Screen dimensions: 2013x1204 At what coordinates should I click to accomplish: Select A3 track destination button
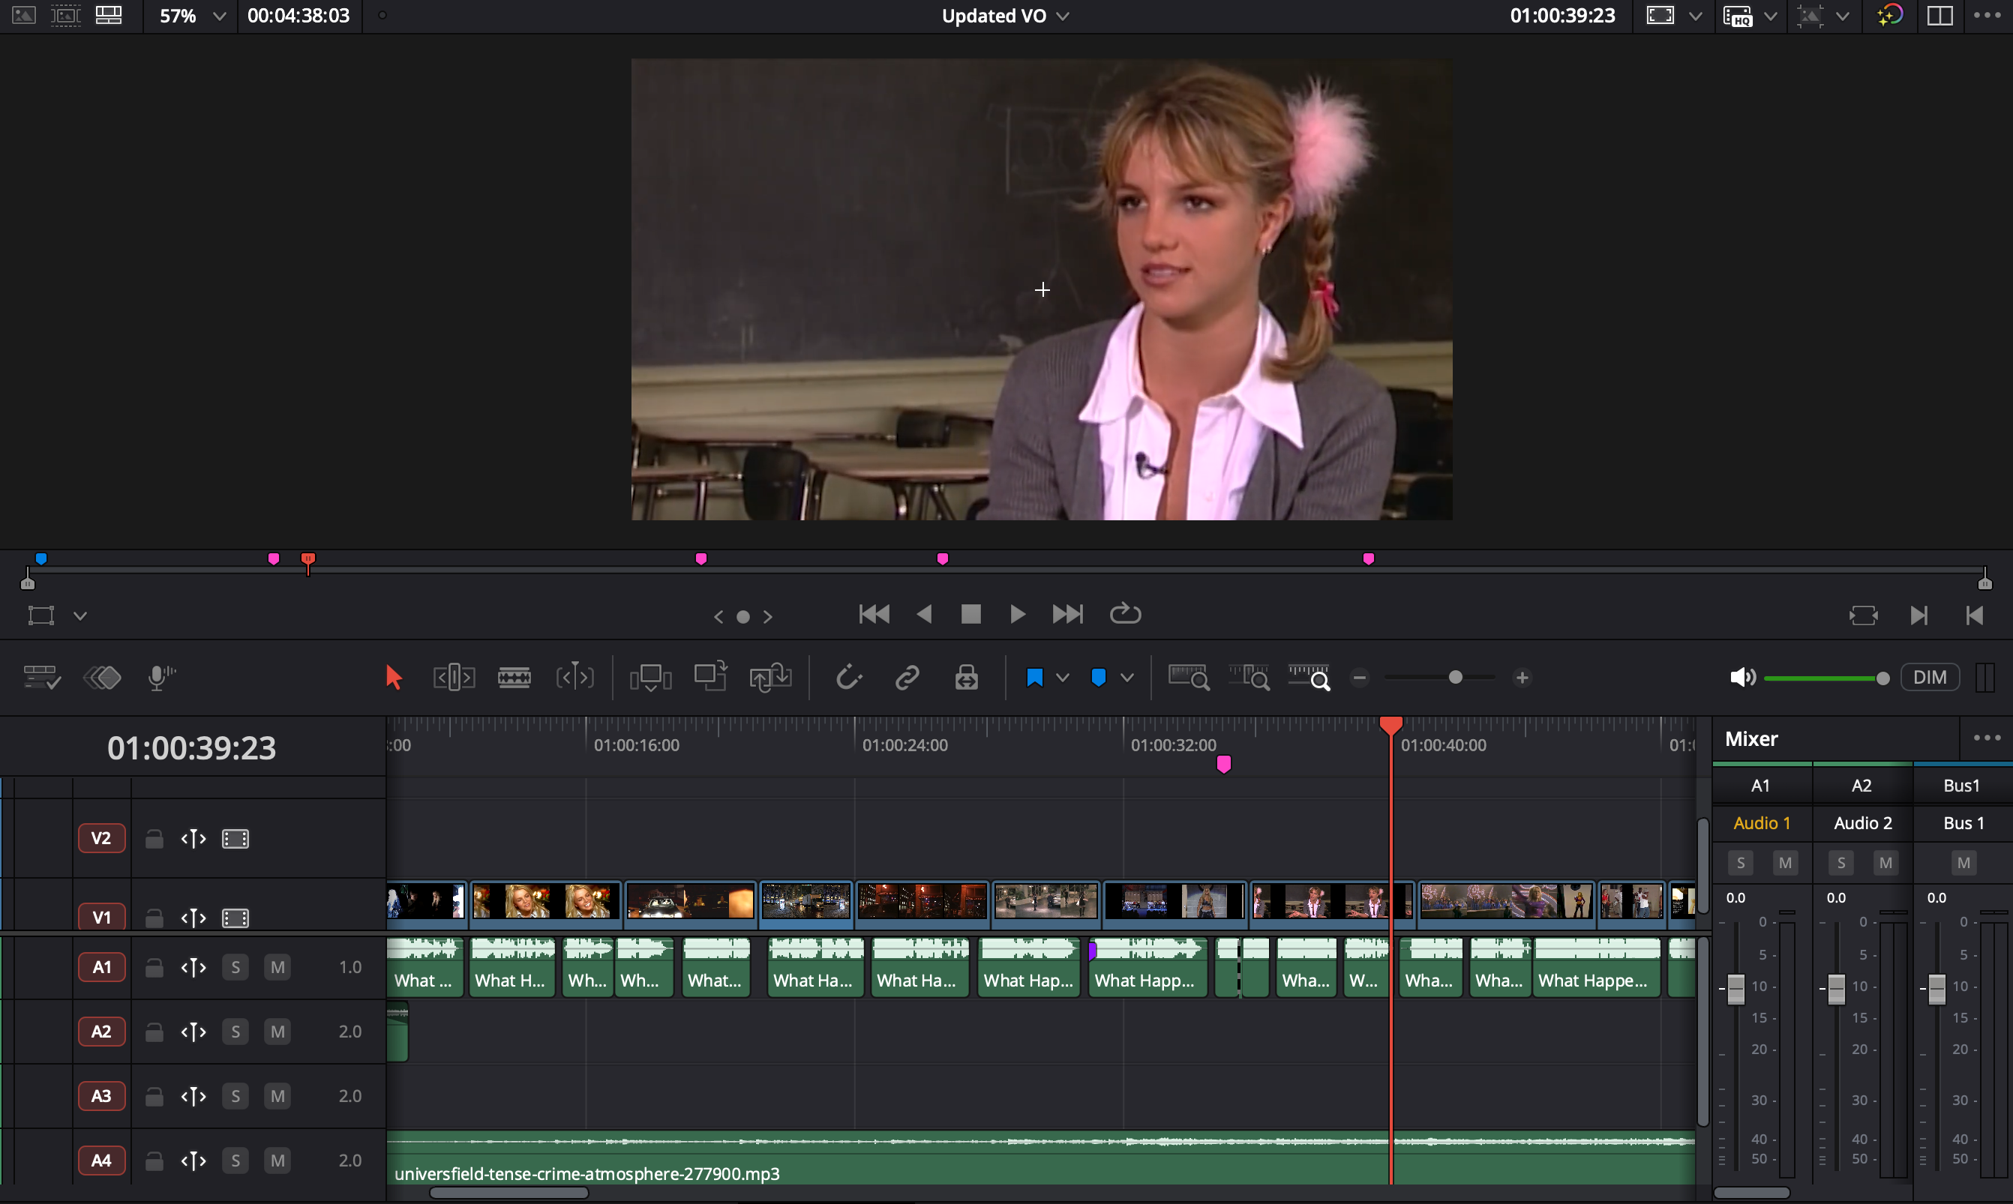[101, 1096]
